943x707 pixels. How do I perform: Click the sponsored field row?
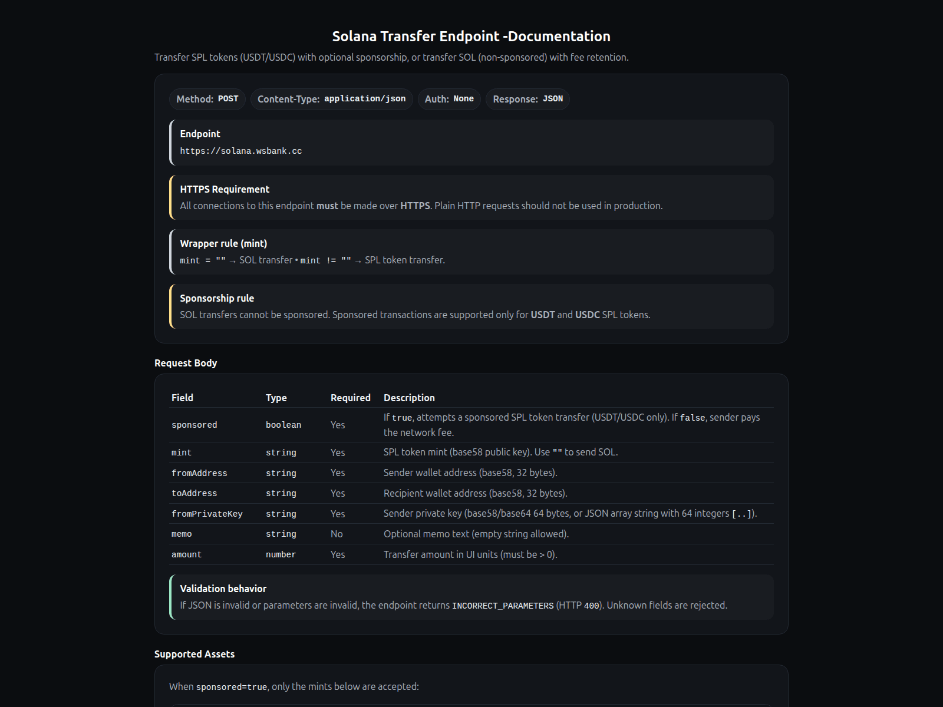tap(194, 424)
